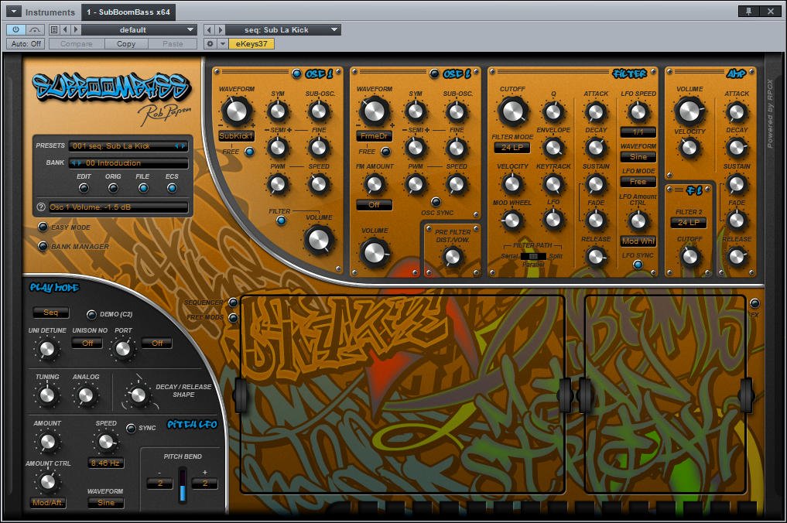
Task: Open the preset list icon in toolbar
Action: coord(54,29)
